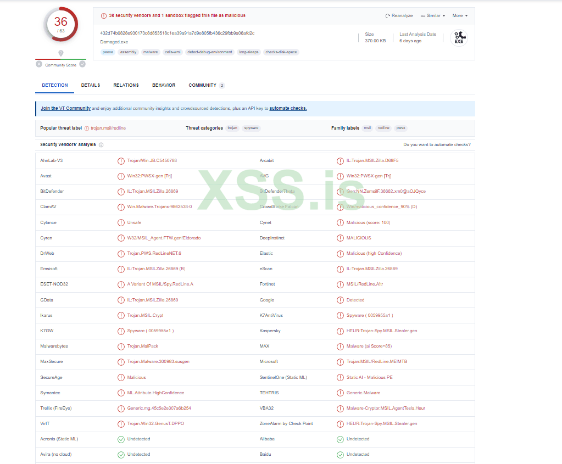The width and height of the screenshot is (562, 464).
Task: Click the 370.00 KB size value
Action: pyautogui.click(x=375, y=41)
